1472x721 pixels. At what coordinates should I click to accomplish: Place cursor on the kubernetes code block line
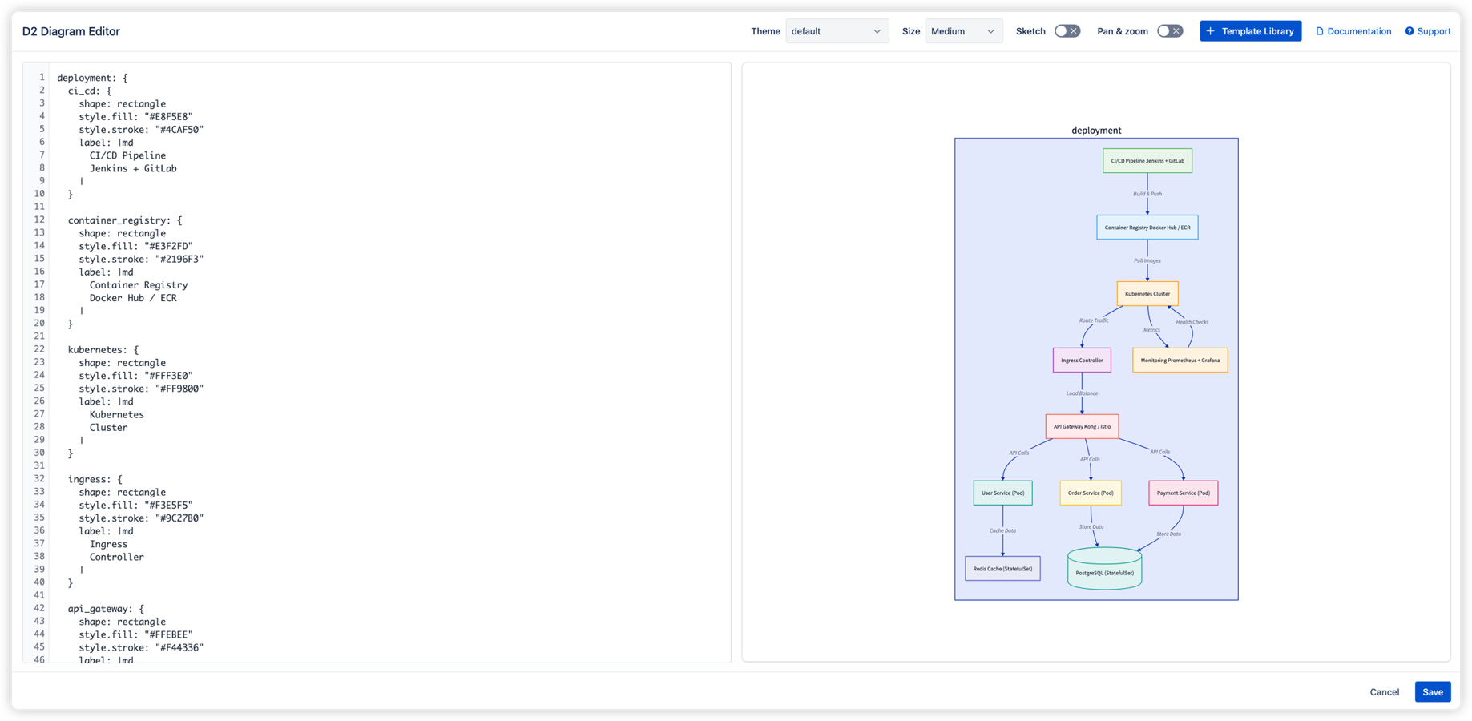[103, 349]
